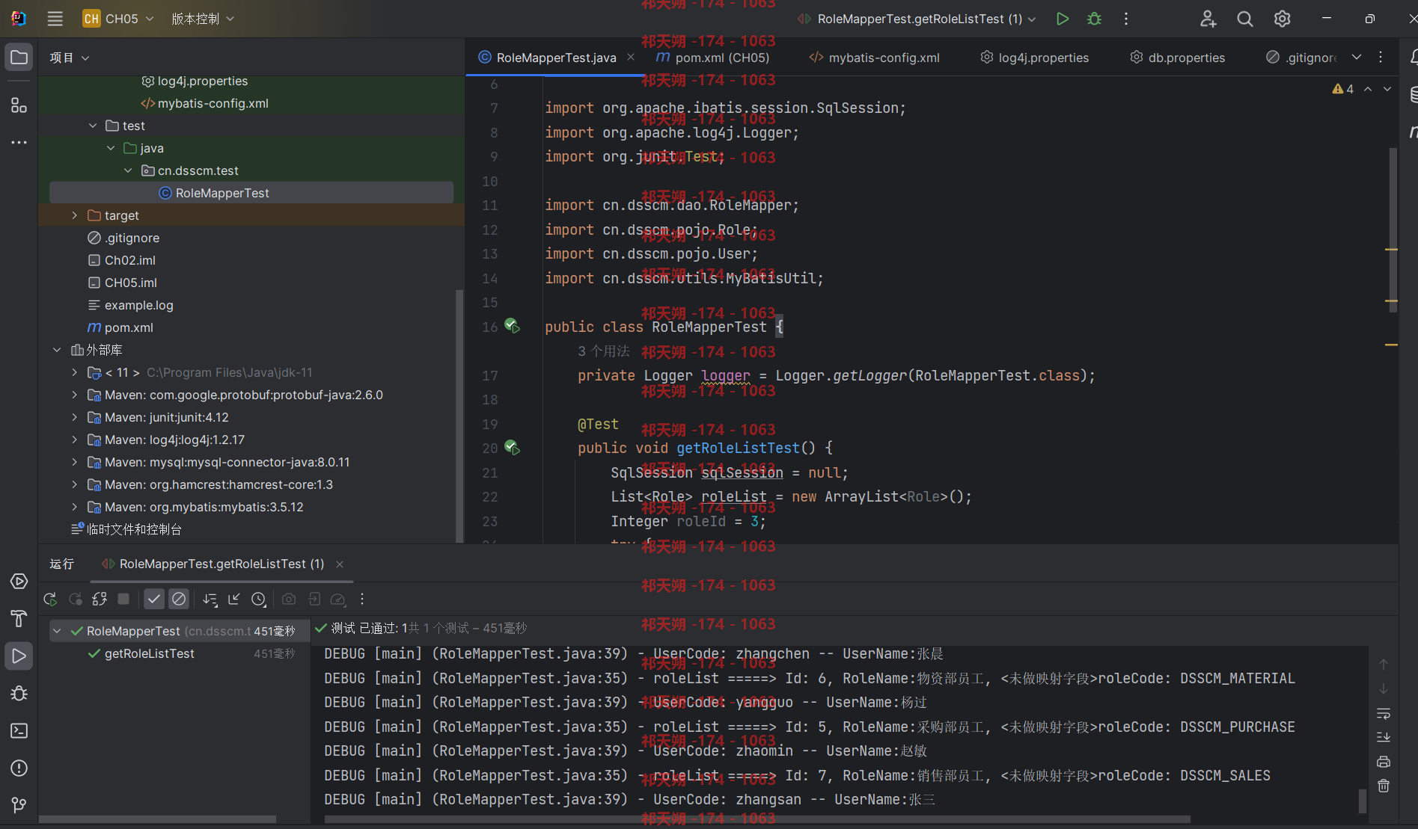The image size is (1418, 829).
Task: Show hidden editor tabs dropdown
Action: 1357,57
